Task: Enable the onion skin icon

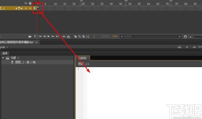Action: pyautogui.click(x=75, y=37)
